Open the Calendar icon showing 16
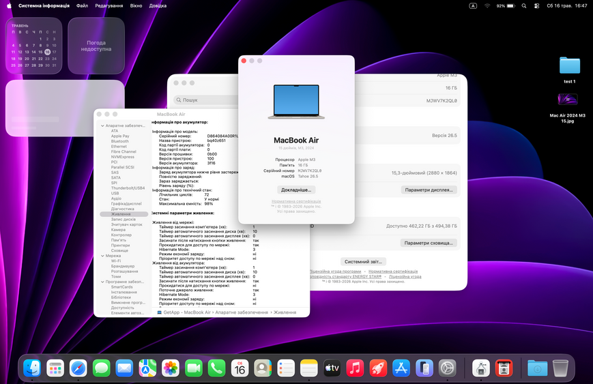This screenshot has height=384, width=593. tap(240, 368)
